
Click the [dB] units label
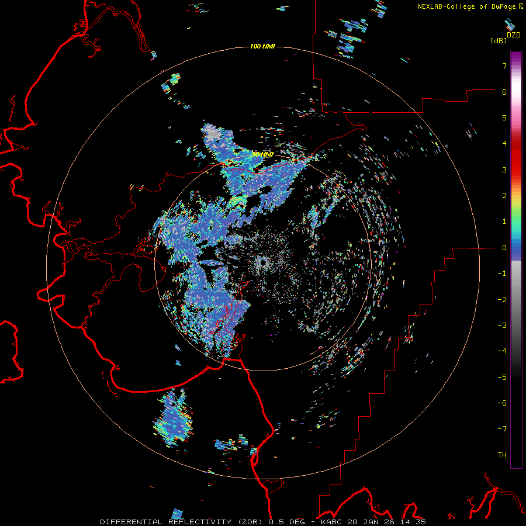499,41
